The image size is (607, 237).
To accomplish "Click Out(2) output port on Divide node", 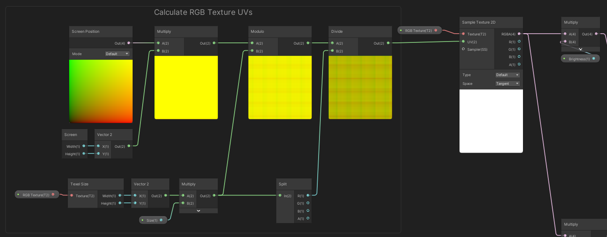I will coord(388,43).
